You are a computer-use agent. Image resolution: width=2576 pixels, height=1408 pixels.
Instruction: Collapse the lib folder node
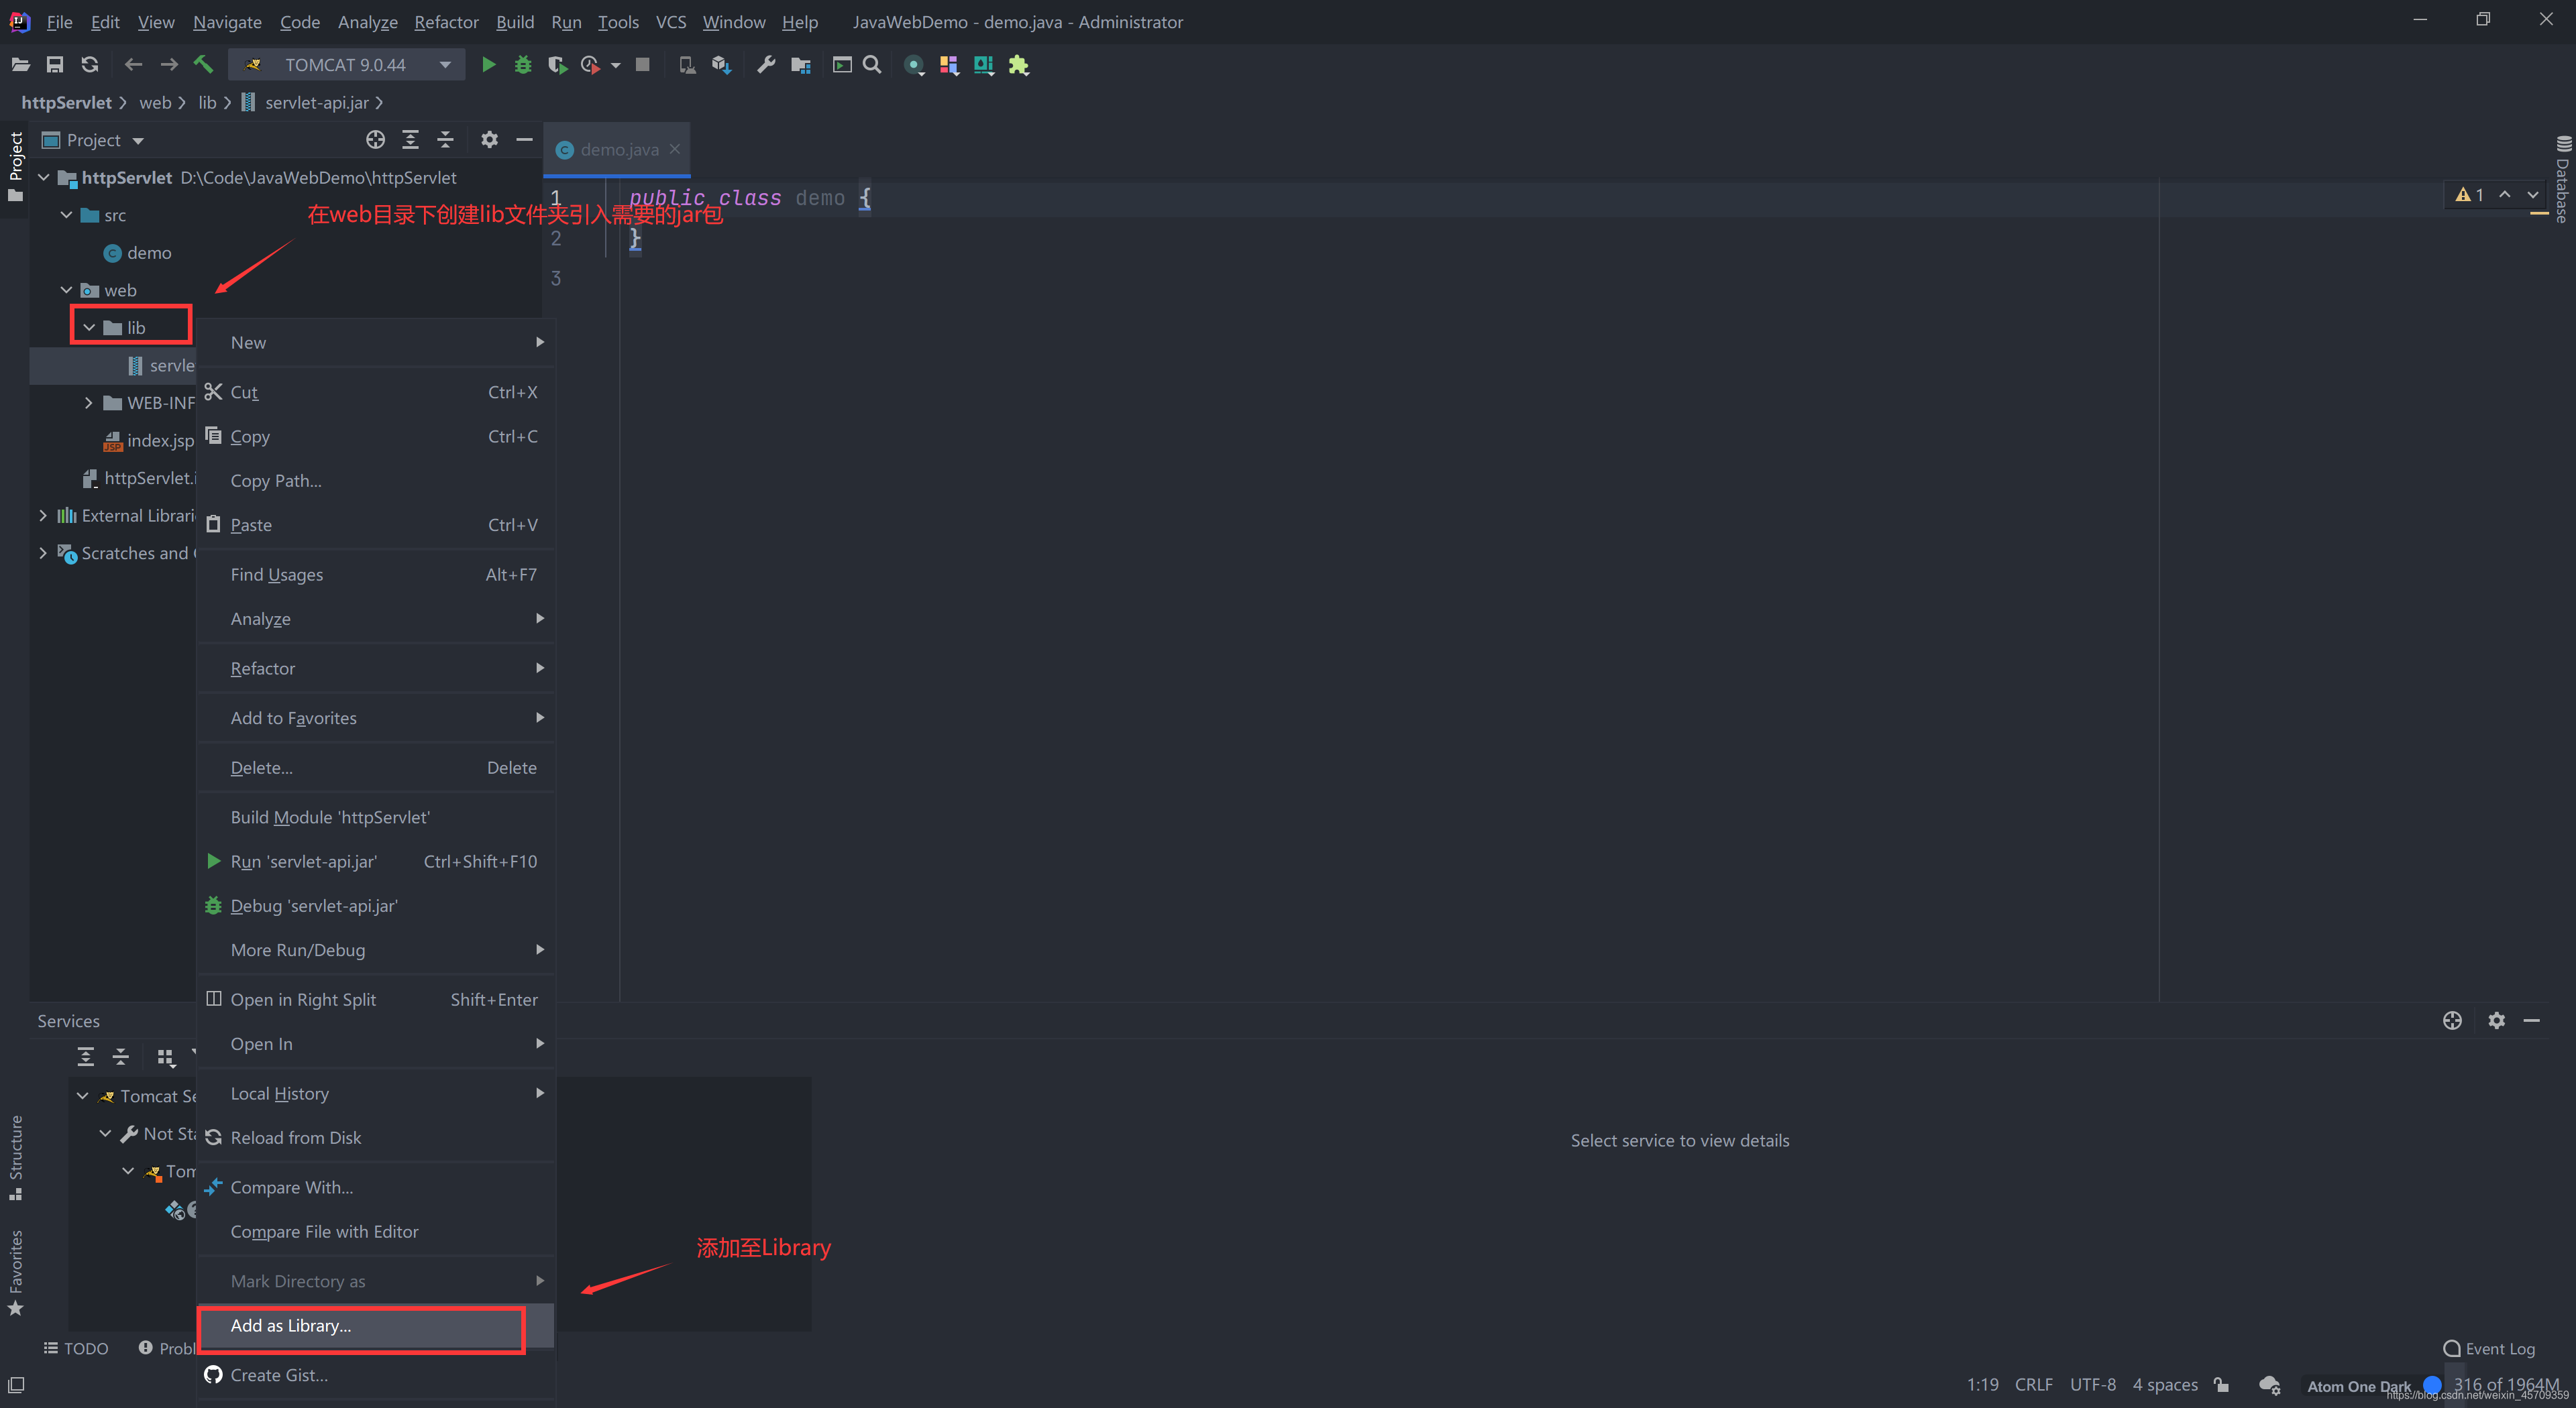[x=89, y=328]
